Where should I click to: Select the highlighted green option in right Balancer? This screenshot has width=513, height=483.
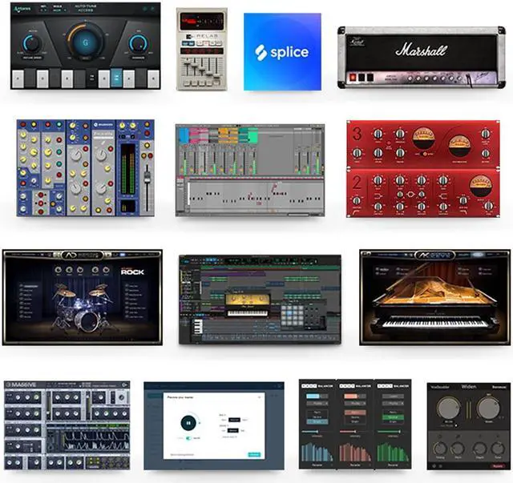pos(394,417)
